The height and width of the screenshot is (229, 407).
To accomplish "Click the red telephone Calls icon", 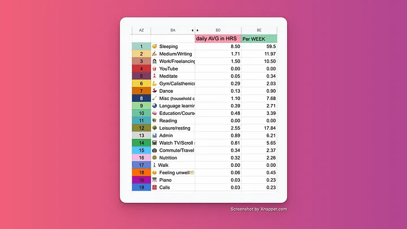I will point(154,187).
